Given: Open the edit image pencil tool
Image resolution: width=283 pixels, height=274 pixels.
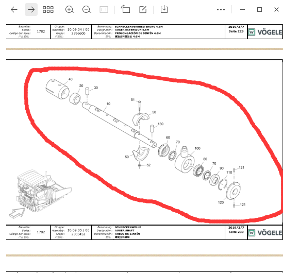Looking at the screenshot, I should coord(143,9).
